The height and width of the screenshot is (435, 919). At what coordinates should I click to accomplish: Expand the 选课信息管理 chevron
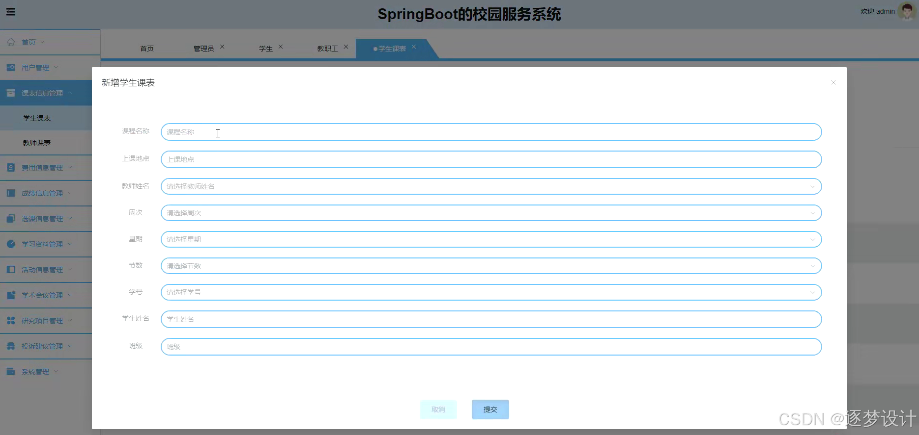[x=70, y=218]
